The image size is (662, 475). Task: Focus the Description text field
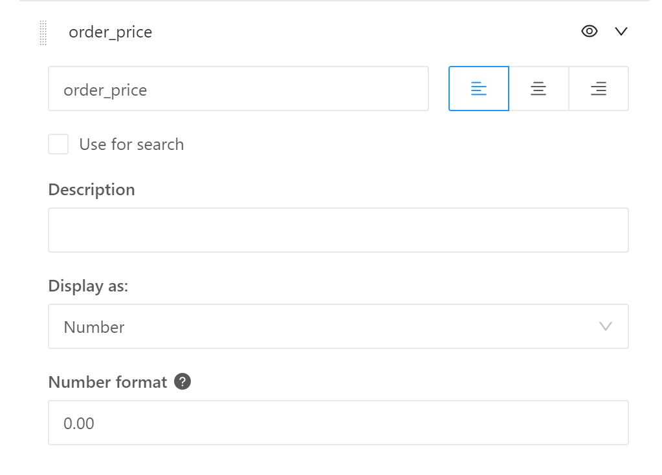[x=338, y=230]
